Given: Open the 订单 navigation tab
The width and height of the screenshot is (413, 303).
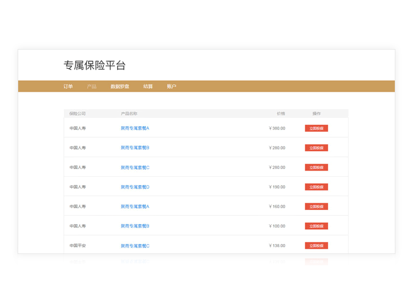Looking at the screenshot, I should coord(68,86).
